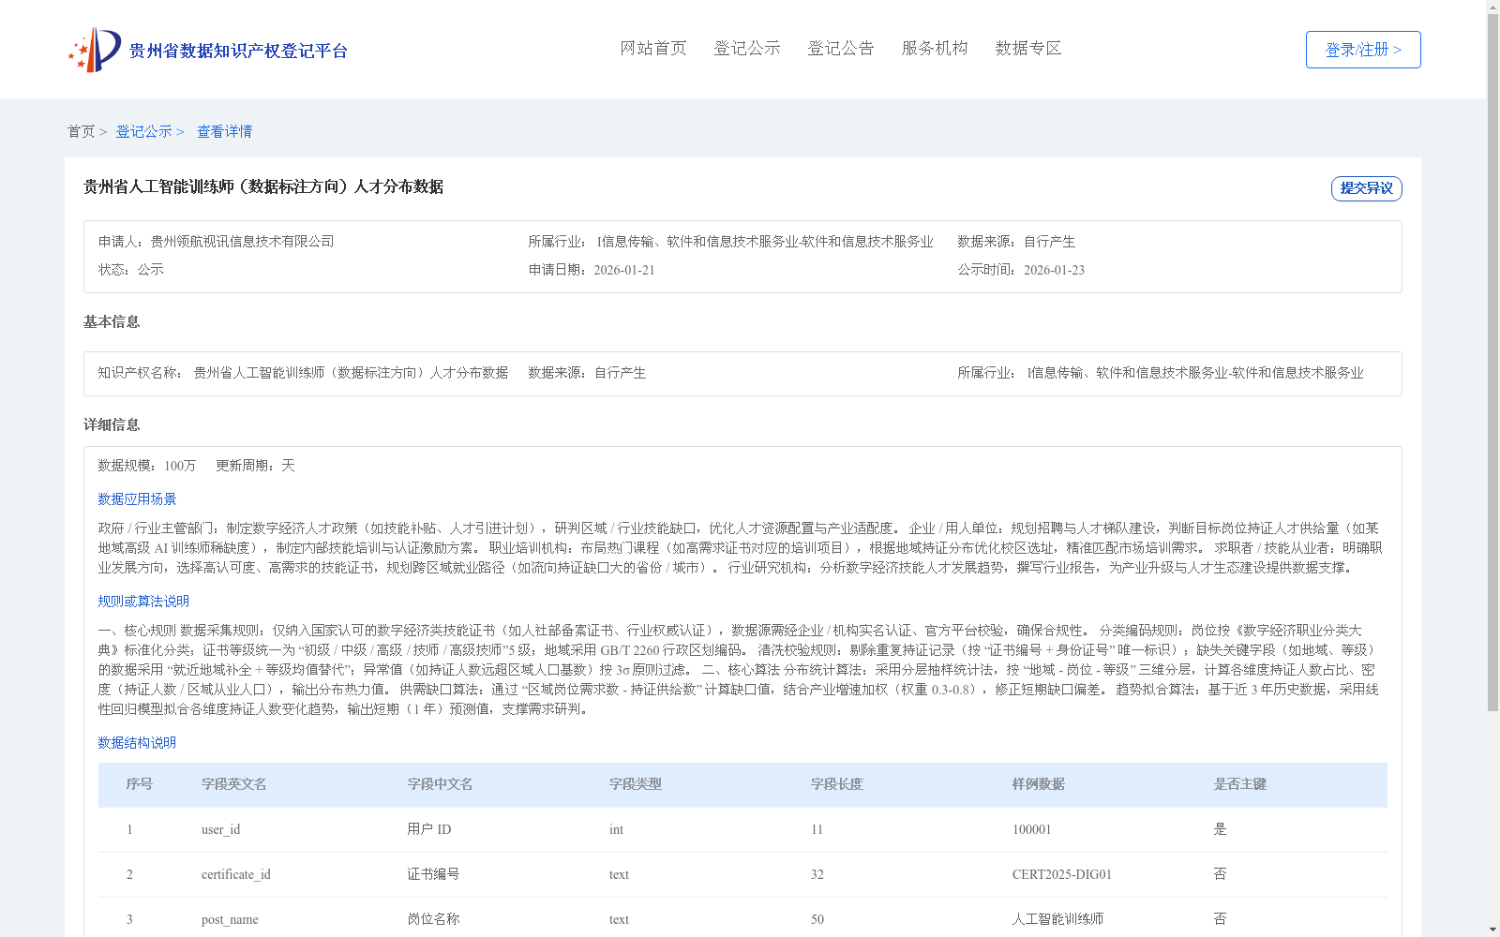Viewport: 1500px width, 937px height.
Task: Click the 序号 column header
Action: [x=140, y=784]
